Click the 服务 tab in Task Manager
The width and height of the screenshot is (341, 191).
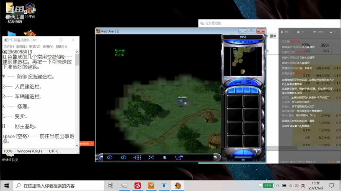(x=273, y=36)
